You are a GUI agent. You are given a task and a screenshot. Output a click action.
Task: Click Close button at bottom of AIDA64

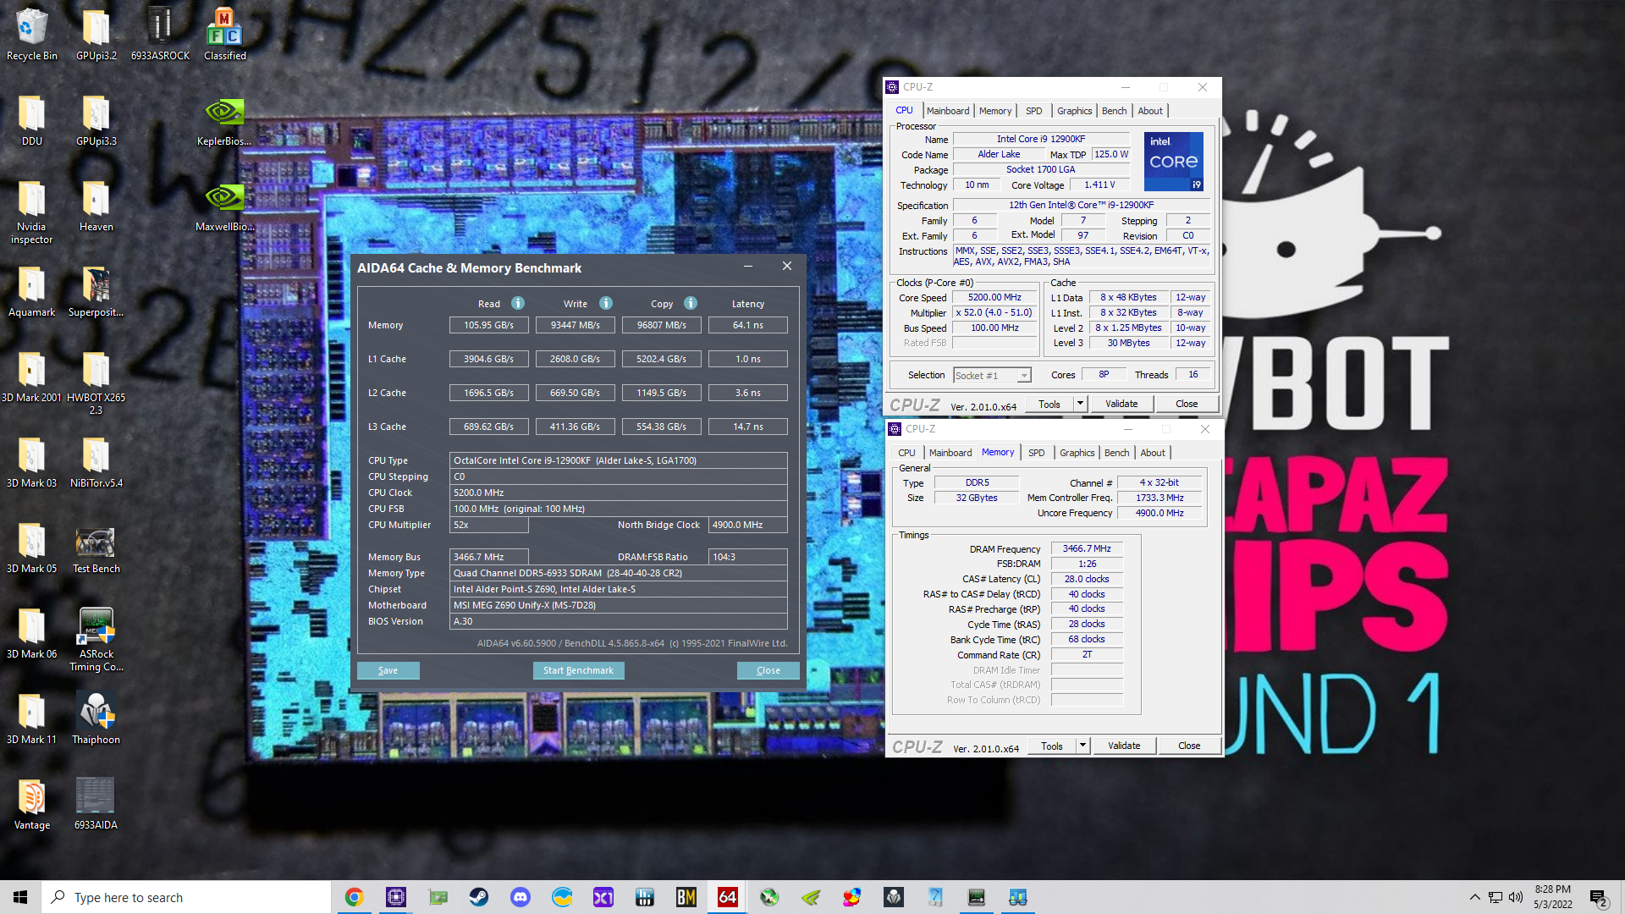point(768,670)
